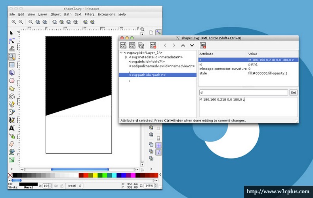Zoom to fit drawing icon

(x=61, y=22)
